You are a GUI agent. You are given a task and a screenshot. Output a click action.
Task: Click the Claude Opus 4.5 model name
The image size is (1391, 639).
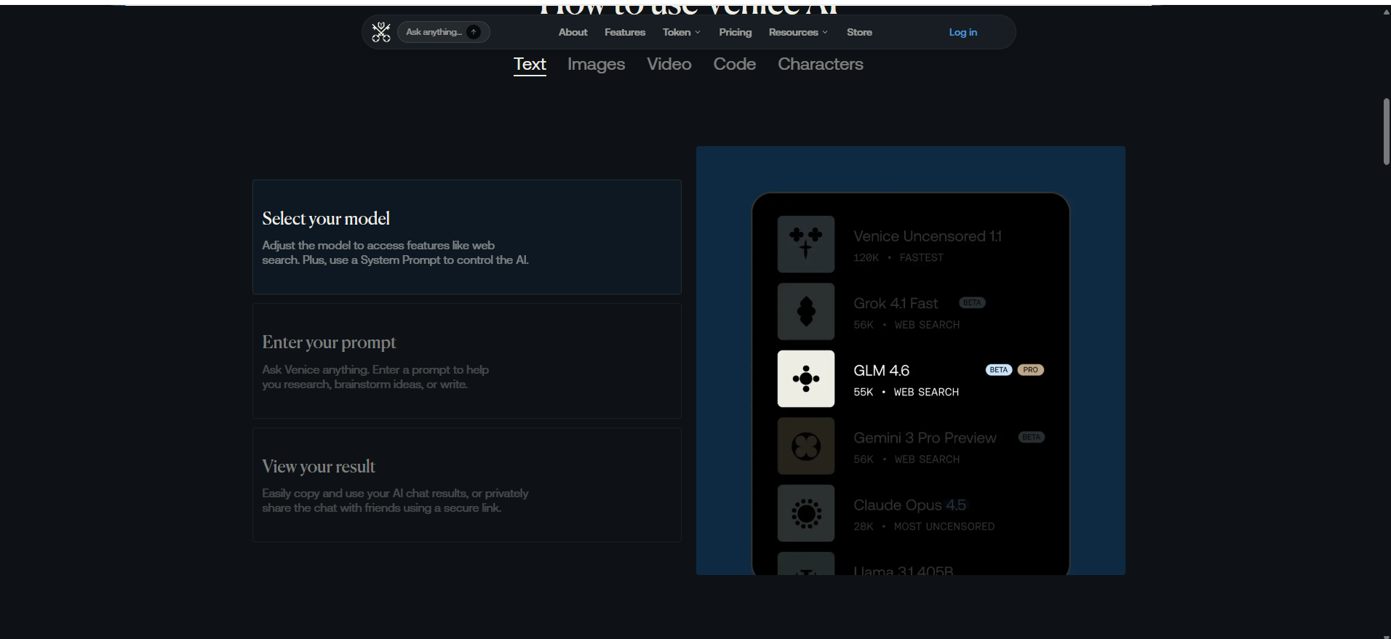coord(909,505)
